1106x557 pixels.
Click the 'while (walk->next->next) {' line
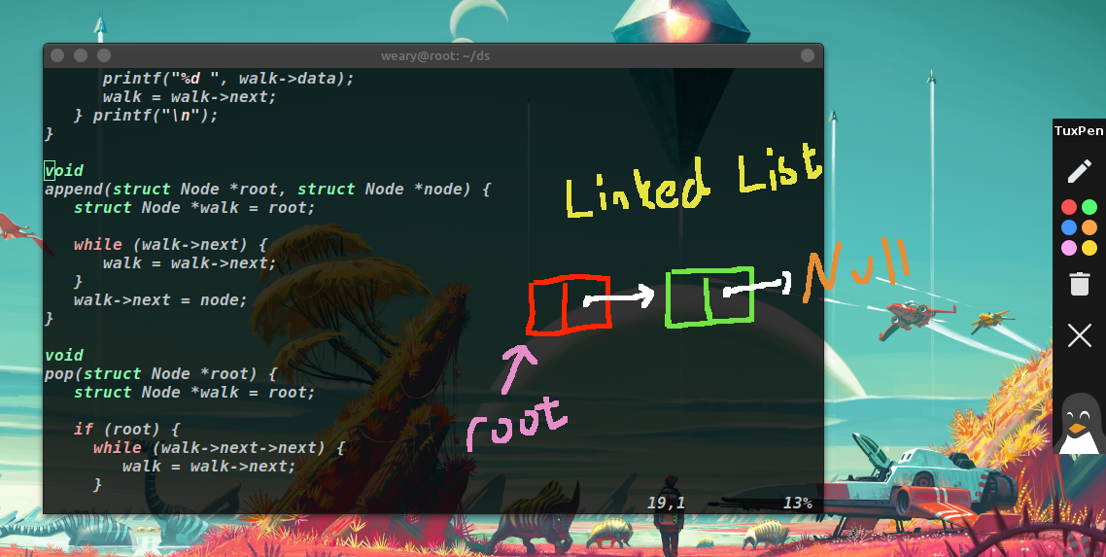click(x=219, y=448)
